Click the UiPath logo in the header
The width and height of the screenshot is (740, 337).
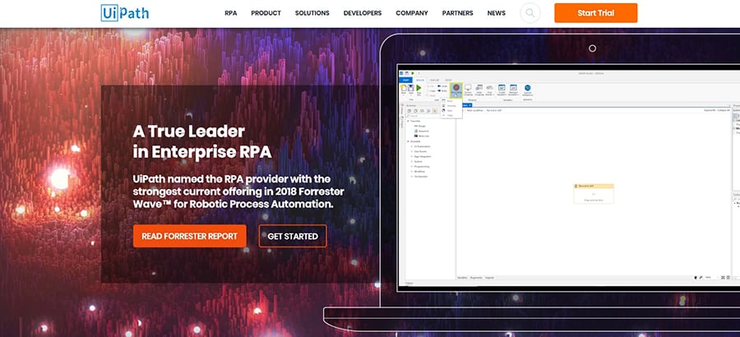point(125,13)
